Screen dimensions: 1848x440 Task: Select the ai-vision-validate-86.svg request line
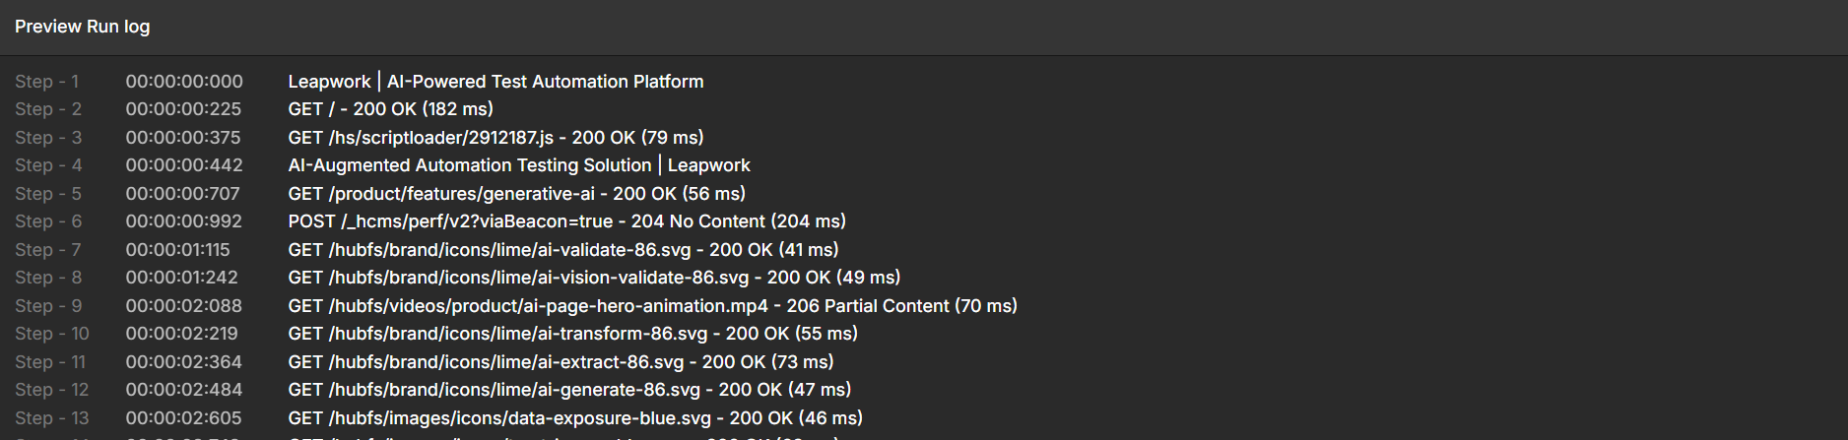coord(594,278)
